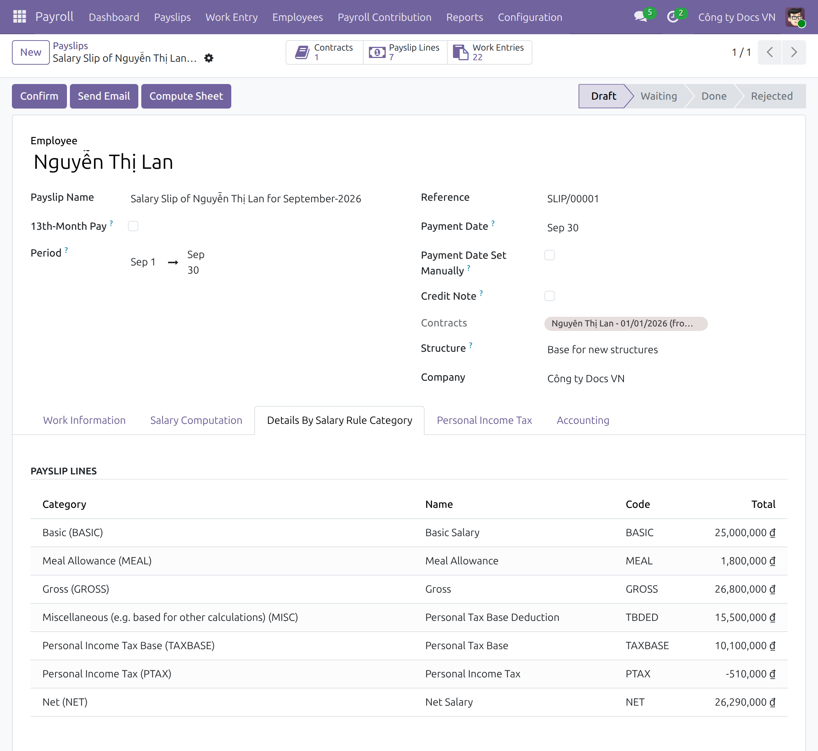This screenshot has width=818, height=751.
Task: Open the apps grid menu icon
Action: point(19,17)
